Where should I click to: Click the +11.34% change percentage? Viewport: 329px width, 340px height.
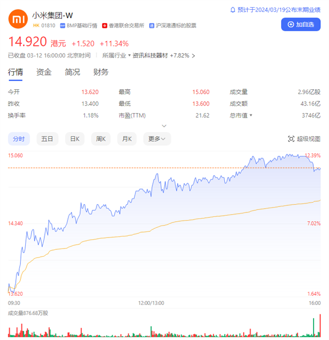[x=114, y=44]
